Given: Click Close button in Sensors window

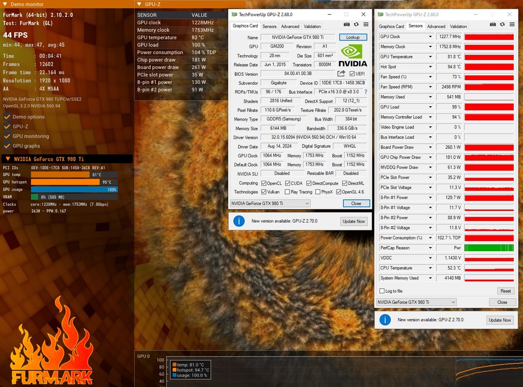Looking at the screenshot, I should coord(502,302).
